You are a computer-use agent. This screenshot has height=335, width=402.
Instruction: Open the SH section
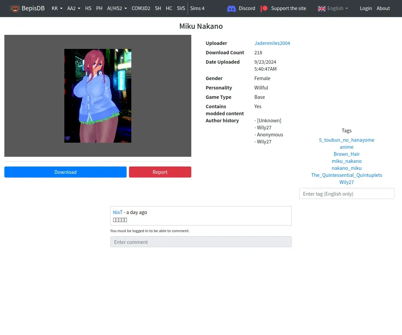click(x=158, y=8)
